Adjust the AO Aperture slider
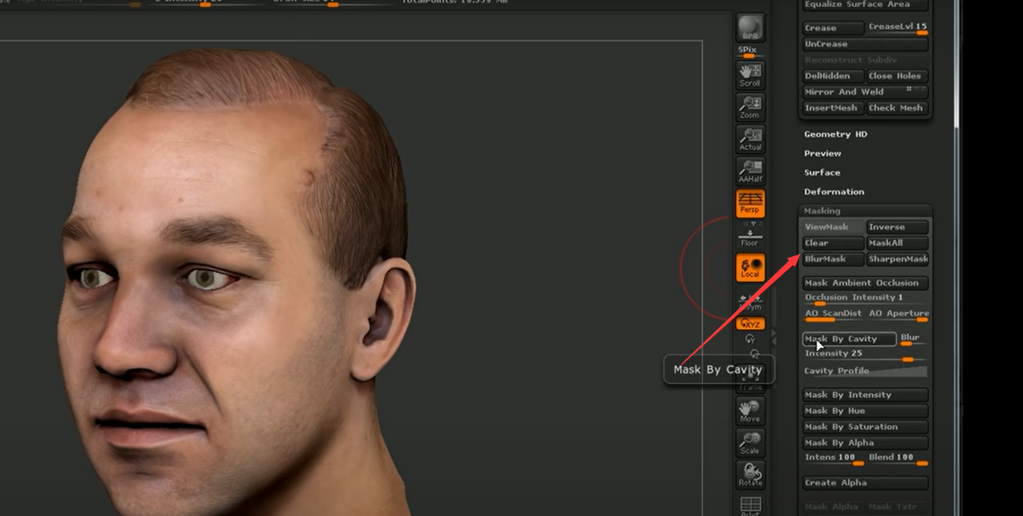This screenshot has height=516, width=1023. click(x=898, y=314)
